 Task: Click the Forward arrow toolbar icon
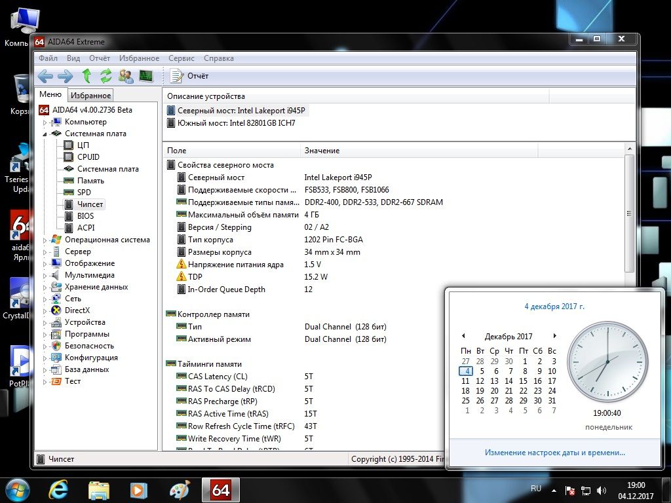[x=65, y=76]
